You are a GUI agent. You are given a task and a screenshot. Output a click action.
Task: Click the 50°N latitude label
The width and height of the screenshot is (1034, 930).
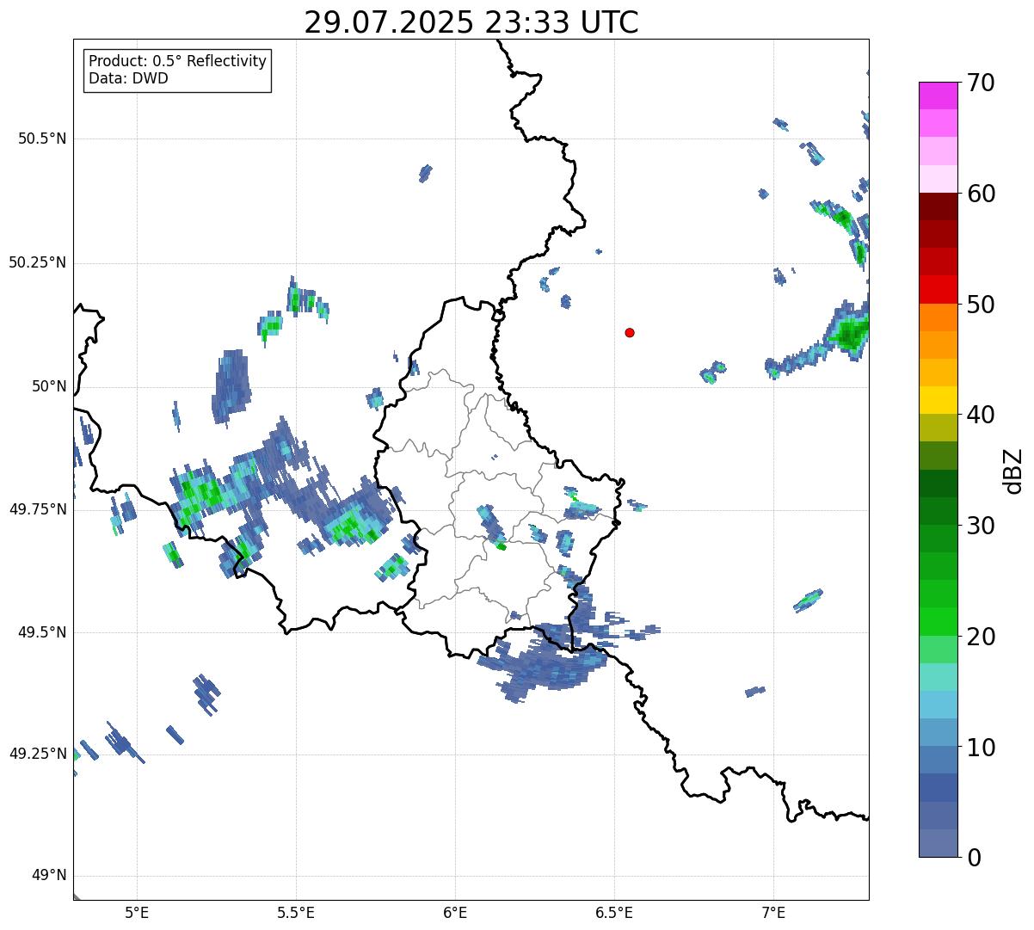(x=49, y=386)
